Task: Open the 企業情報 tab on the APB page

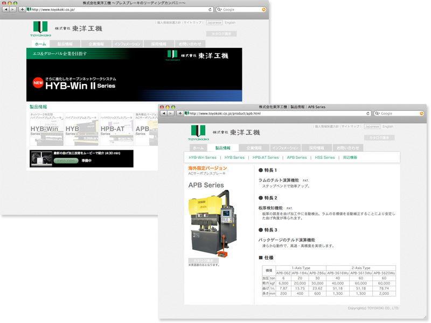Action: 253,148
